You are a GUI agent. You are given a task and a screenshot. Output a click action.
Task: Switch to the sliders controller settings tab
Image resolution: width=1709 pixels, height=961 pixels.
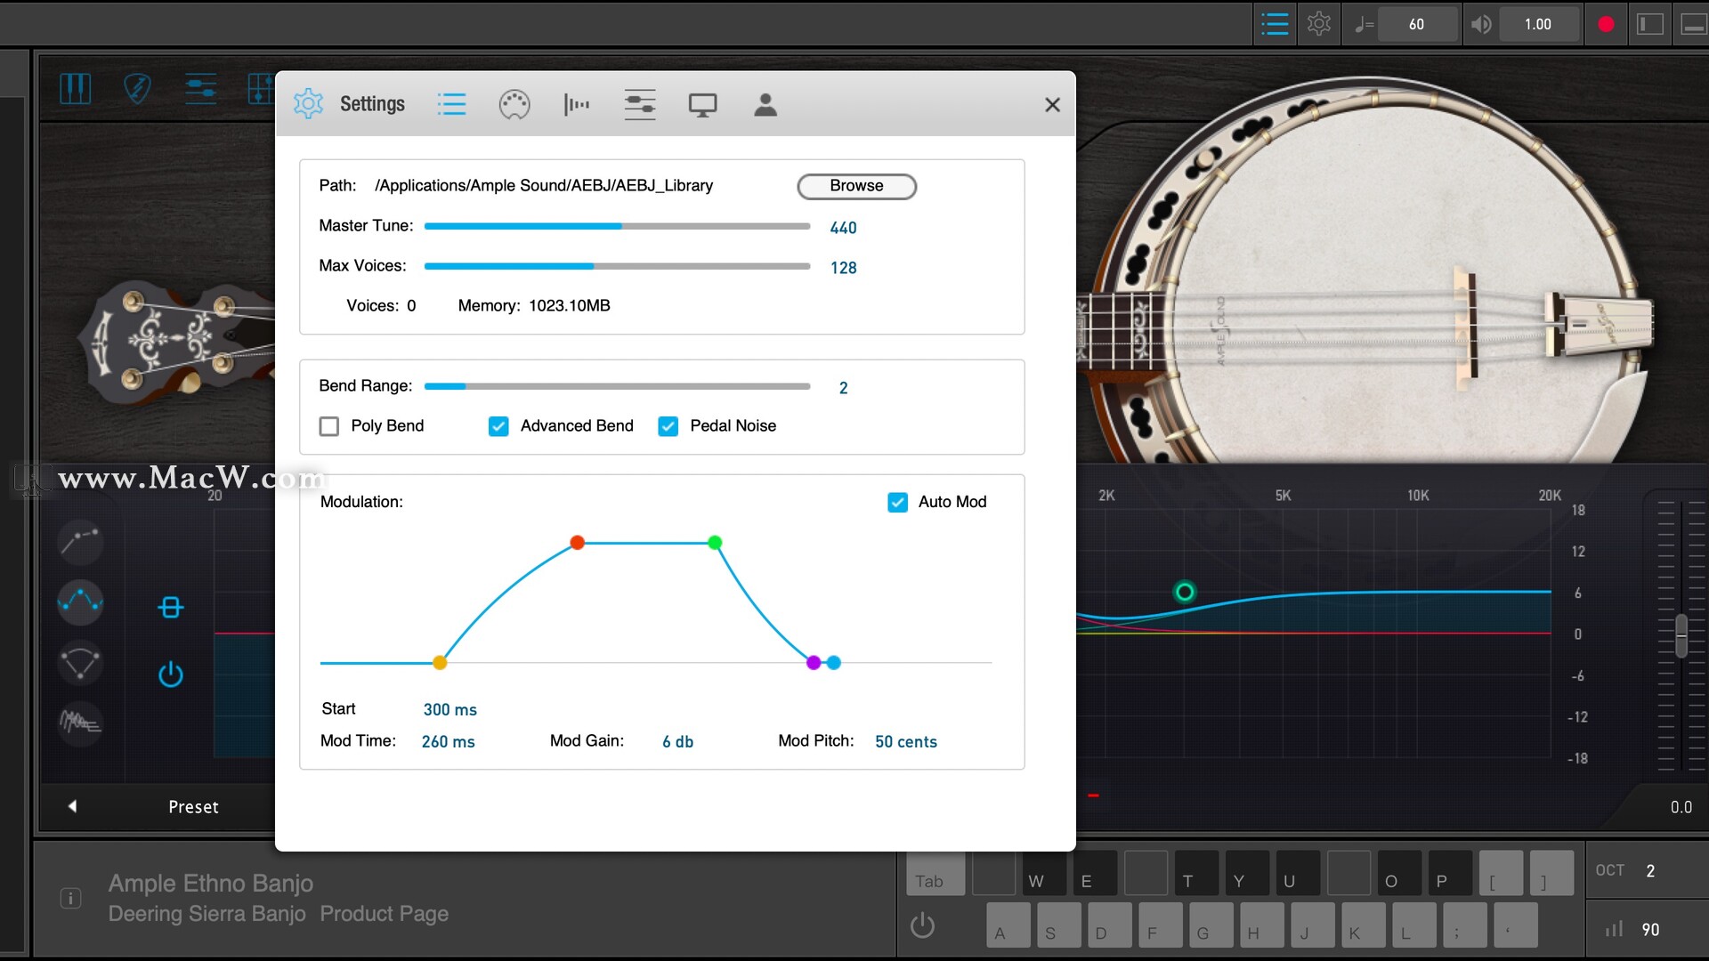pyautogui.click(x=640, y=105)
